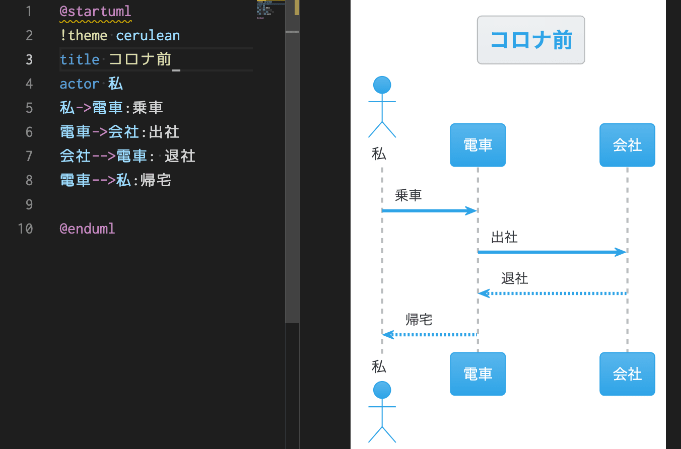
Task: Click line number 5 in the gutter
Action: click(29, 108)
